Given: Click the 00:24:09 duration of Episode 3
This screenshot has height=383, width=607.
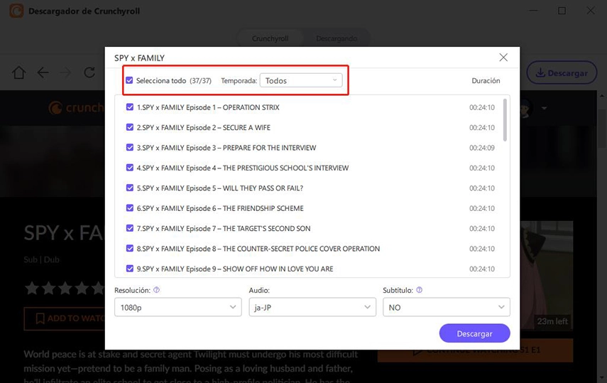Looking at the screenshot, I should pyautogui.click(x=482, y=148).
